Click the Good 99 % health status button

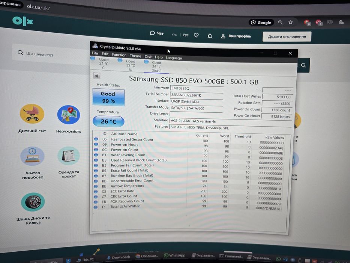[x=108, y=97]
